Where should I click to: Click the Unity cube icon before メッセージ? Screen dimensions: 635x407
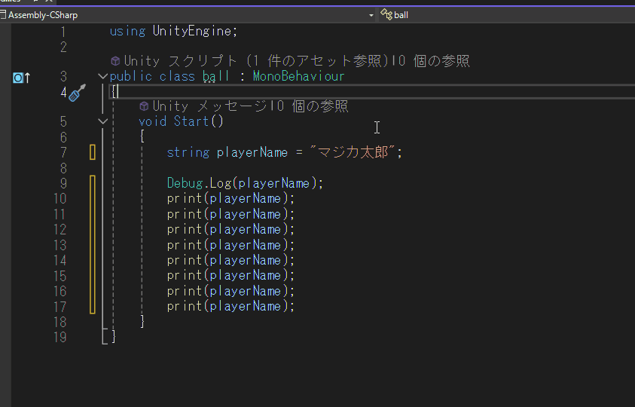[144, 106]
